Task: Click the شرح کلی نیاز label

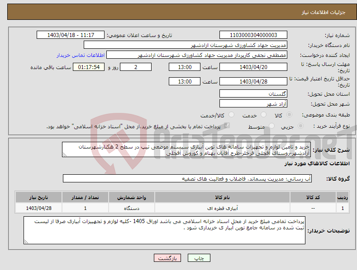Action: (x=331, y=150)
